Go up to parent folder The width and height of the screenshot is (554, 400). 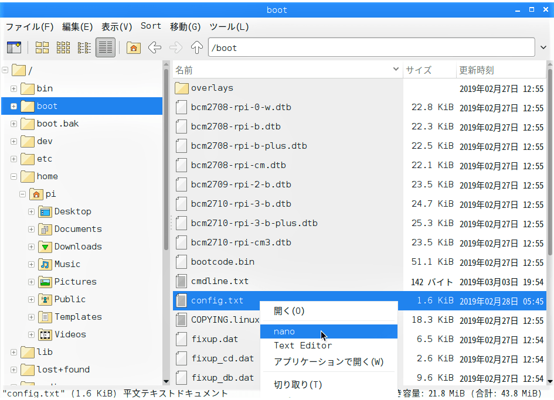point(197,47)
